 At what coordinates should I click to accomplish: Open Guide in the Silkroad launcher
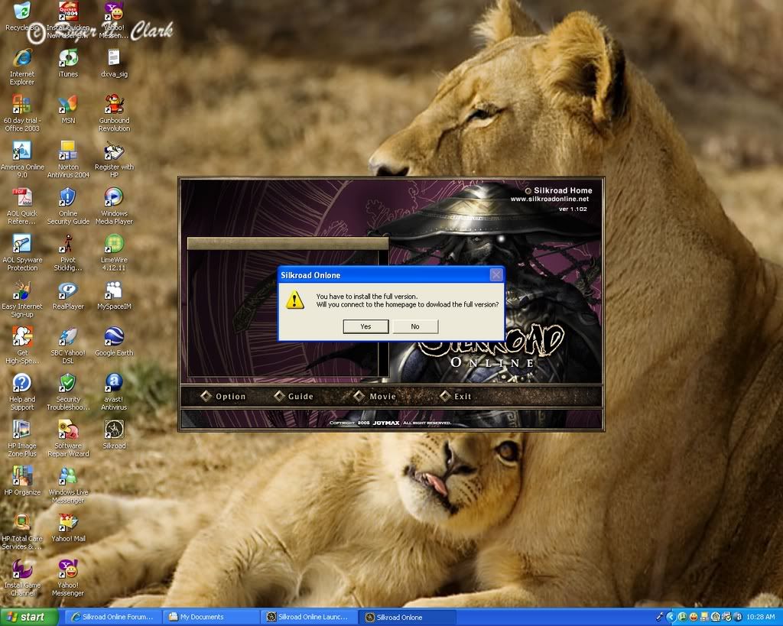pos(294,396)
